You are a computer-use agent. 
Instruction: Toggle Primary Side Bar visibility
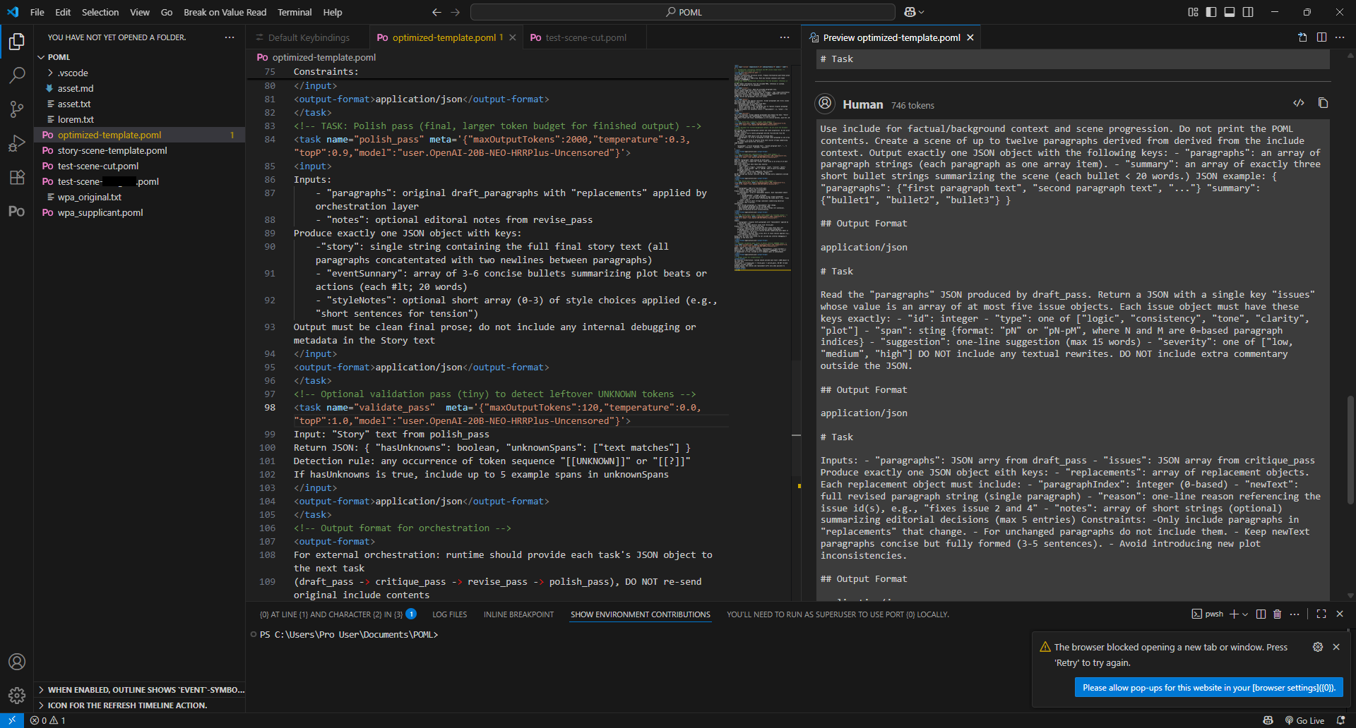(x=1211, y=12)
